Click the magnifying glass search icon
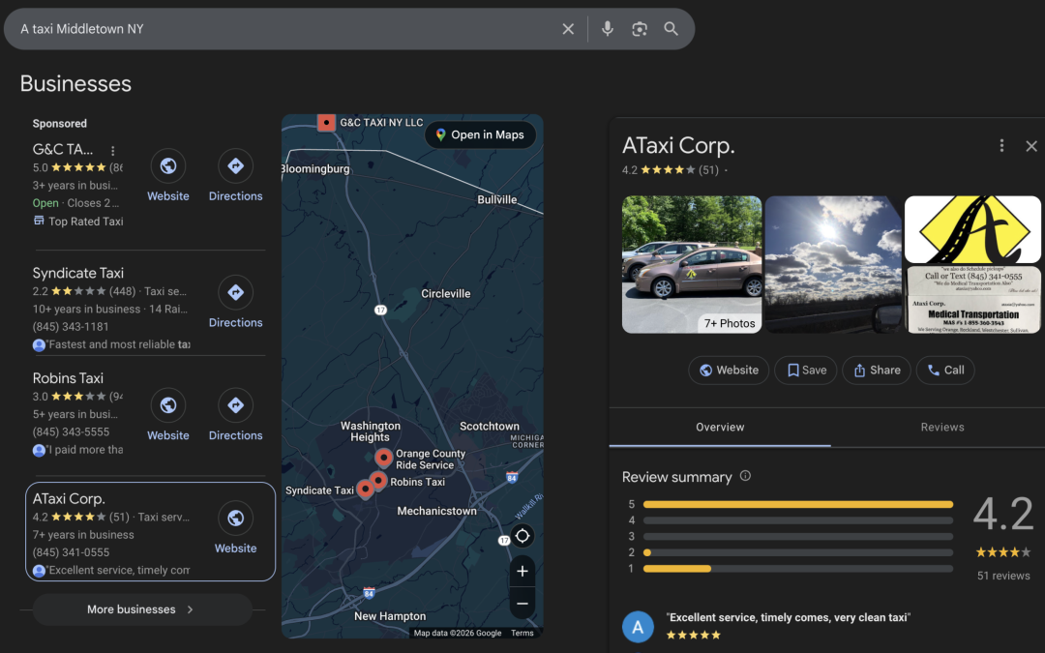Image resolution: width=1045 pixels, height=653 pixels. (x=671, y=29)
